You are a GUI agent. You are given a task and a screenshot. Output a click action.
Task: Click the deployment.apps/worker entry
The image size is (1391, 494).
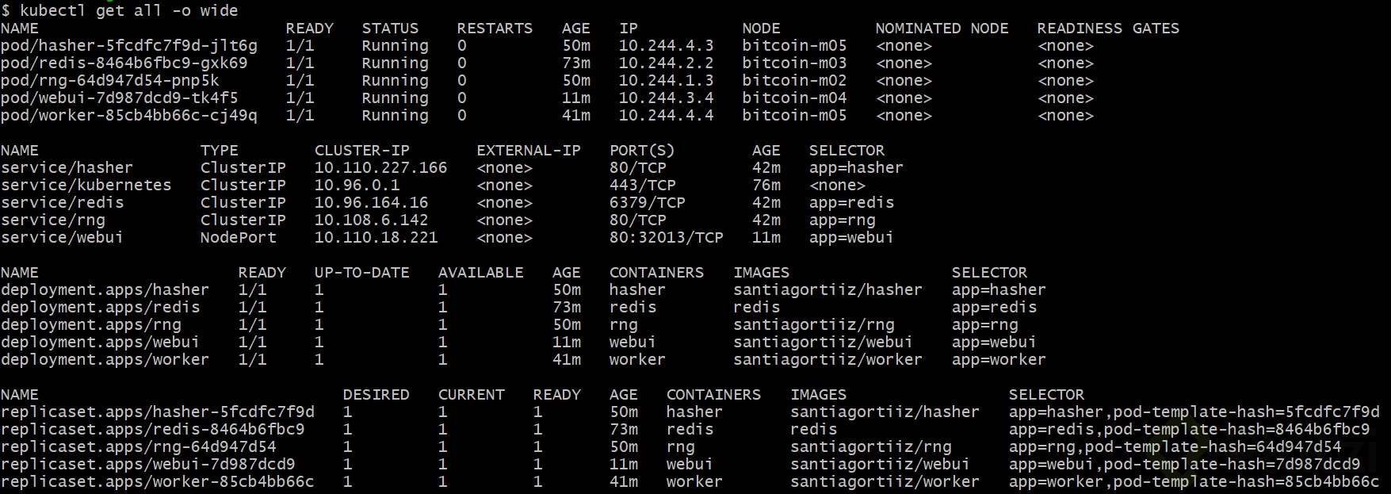point(105,360)
